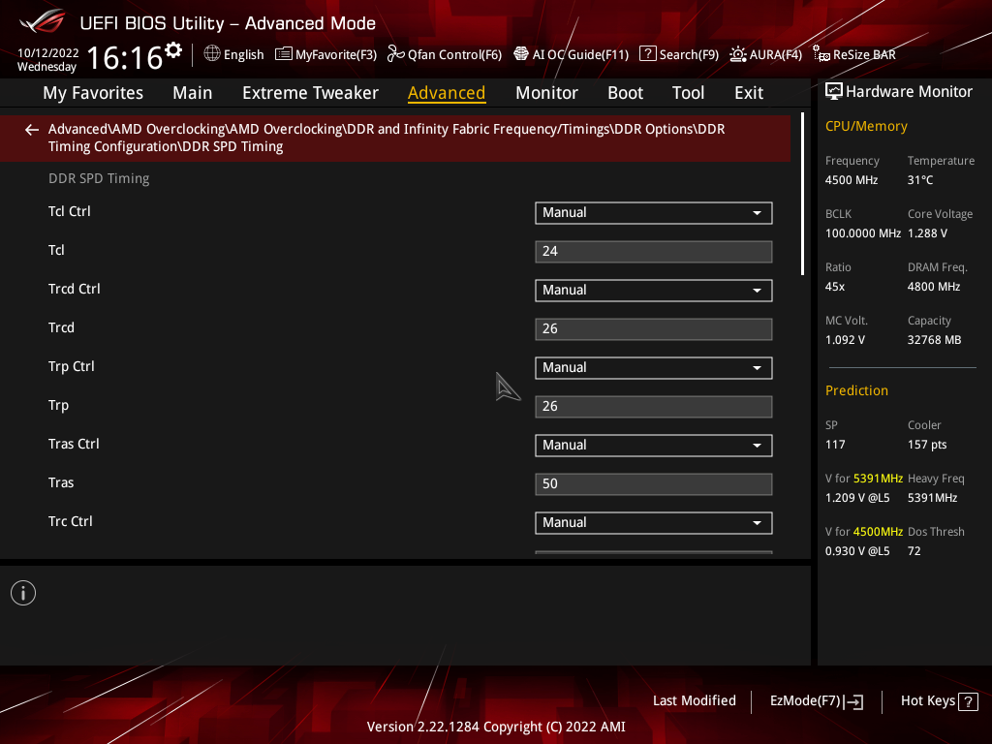Screen dimensions: 992x744
Task: Switch to the Boot tab
Action: 625,93
